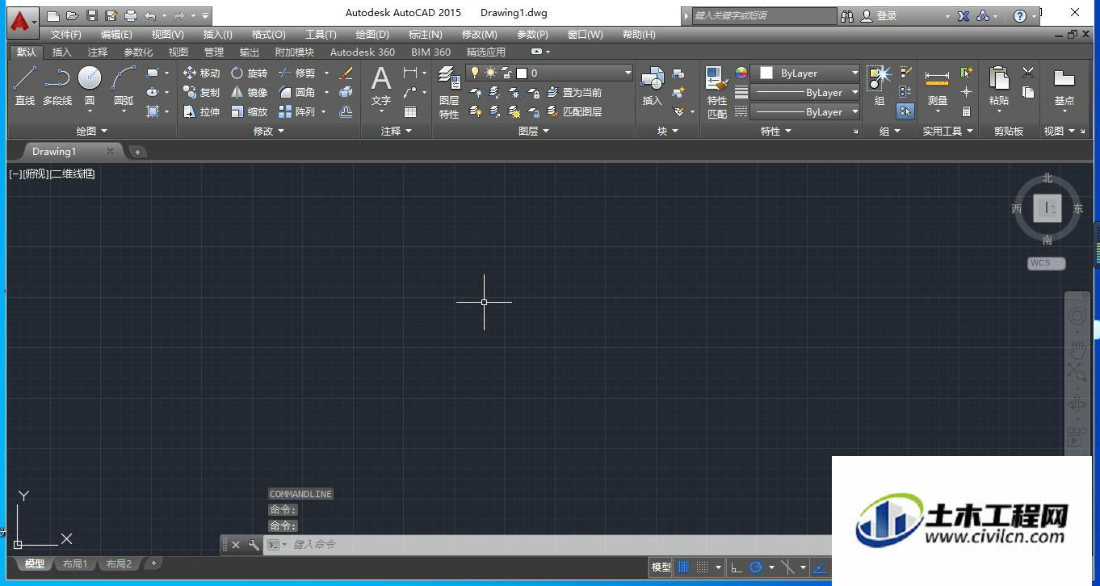1100x586 pixels.
Task: Switch to 布局1 layout tab
Action: (75, 563)
